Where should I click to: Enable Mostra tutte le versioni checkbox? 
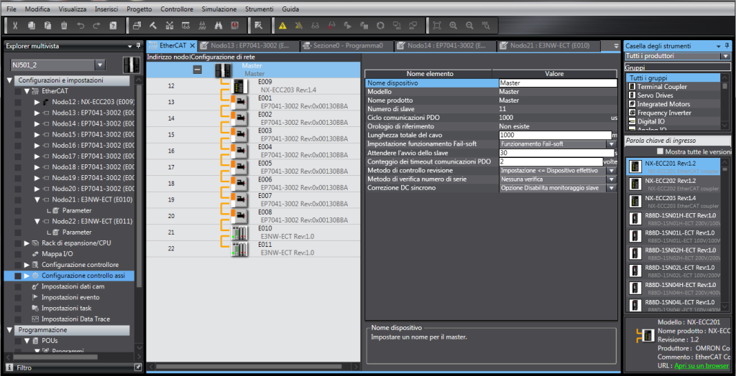click(x=661, y=151)
